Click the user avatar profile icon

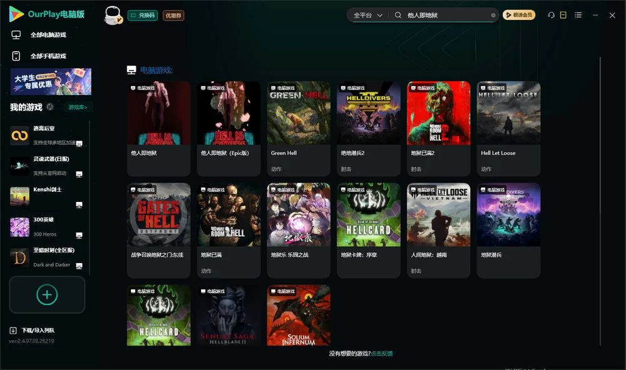(x=113, y=15)
